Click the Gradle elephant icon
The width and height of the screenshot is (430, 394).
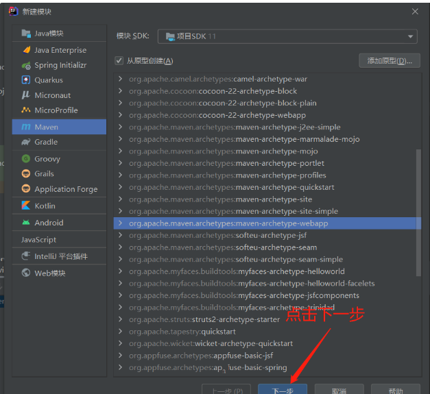click(26, 142)
